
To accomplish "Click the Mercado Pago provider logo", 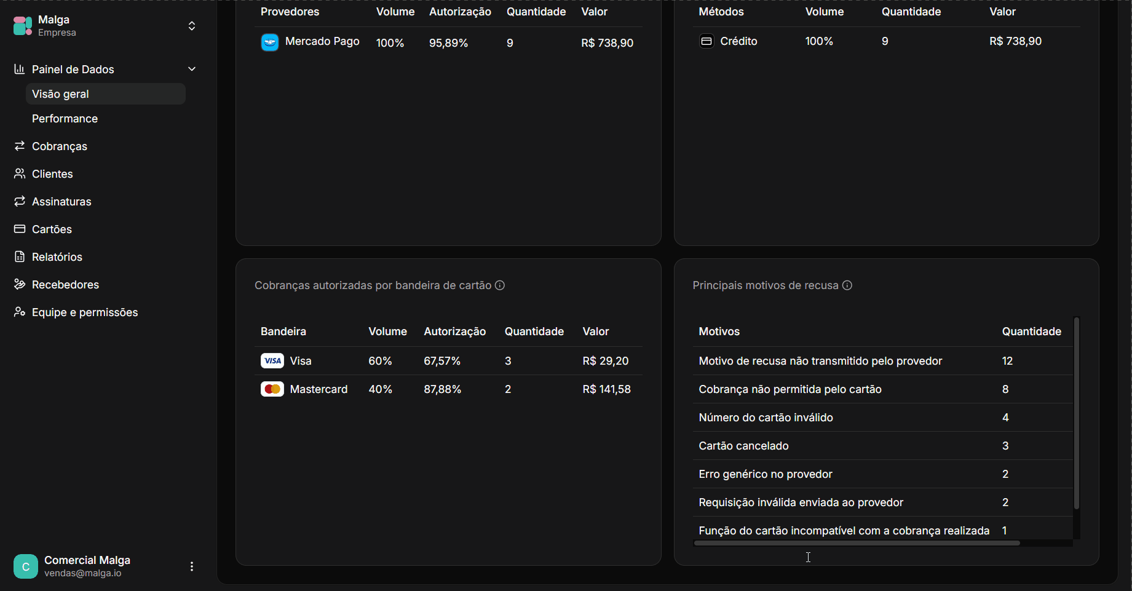I will (270, 42).
